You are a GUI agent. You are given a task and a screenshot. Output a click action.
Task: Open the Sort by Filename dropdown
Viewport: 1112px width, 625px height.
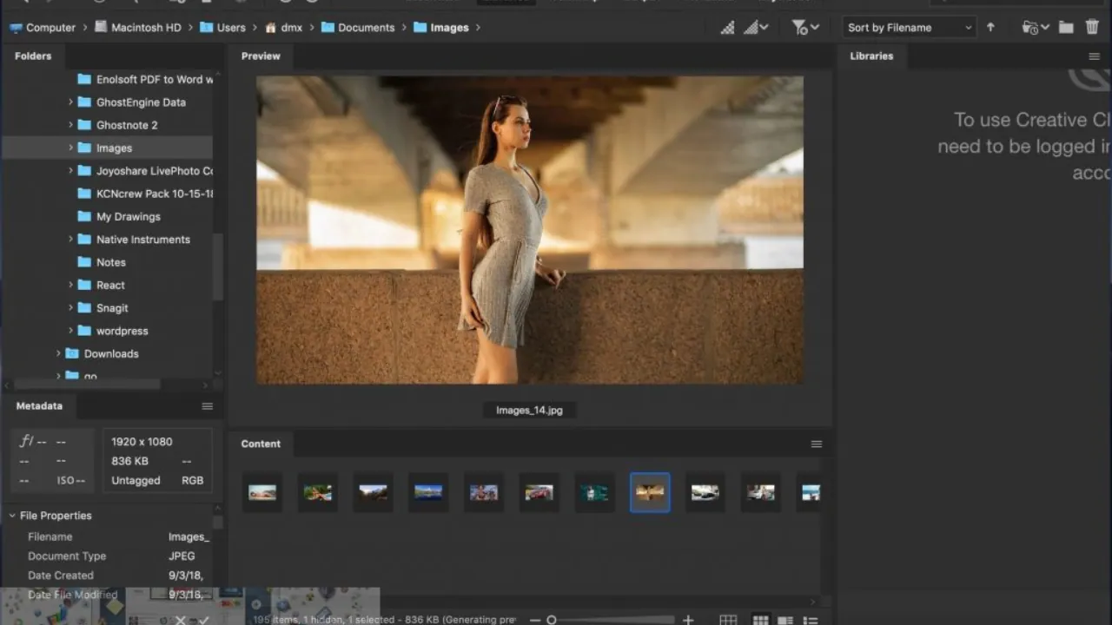pos(909,28)
